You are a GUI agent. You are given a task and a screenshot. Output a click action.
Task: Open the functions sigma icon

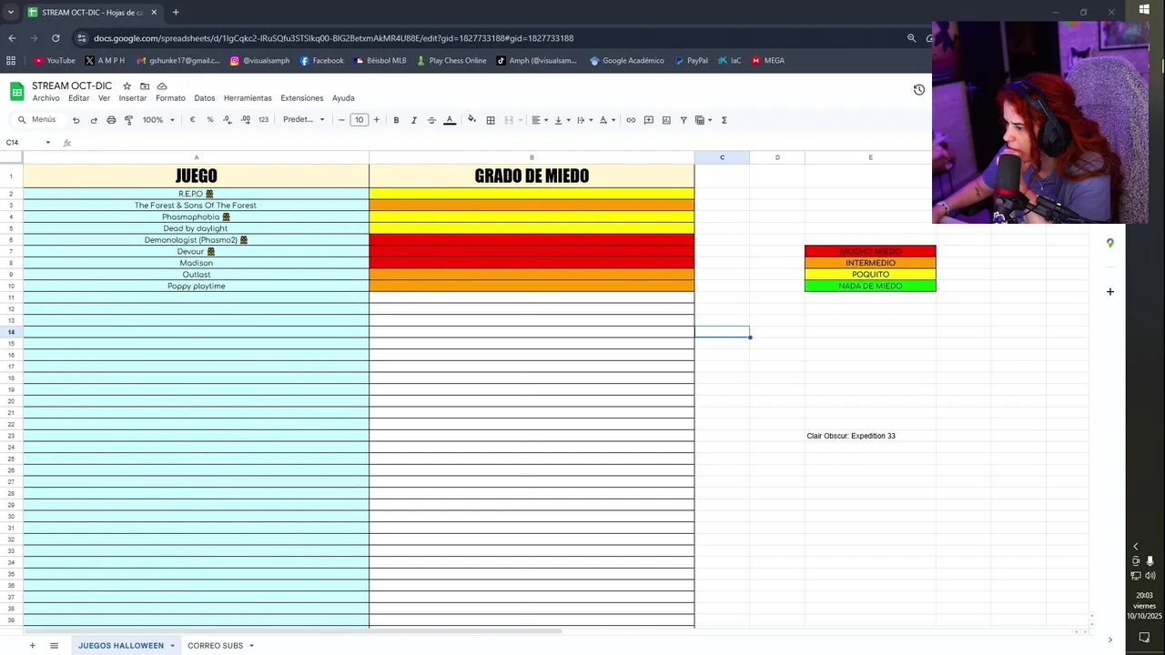click(x=724, y=120)
